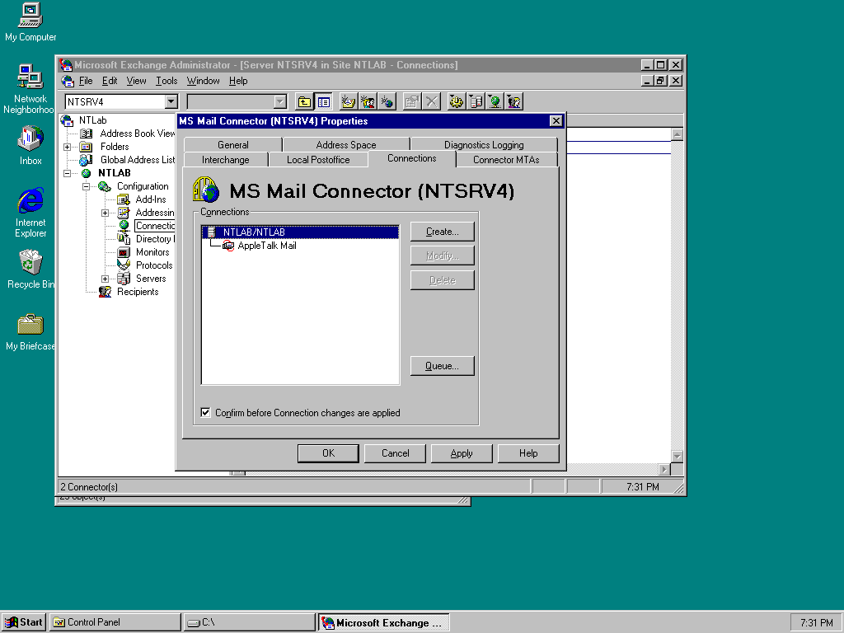The image size is (844, 633).
Task: Collapse the NTLAB site node
Action: tap(68, 173)
